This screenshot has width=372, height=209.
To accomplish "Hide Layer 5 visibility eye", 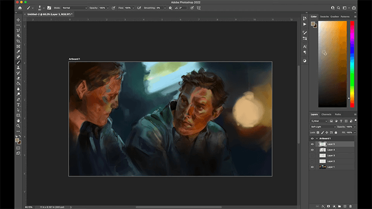I will pos(312,144).
